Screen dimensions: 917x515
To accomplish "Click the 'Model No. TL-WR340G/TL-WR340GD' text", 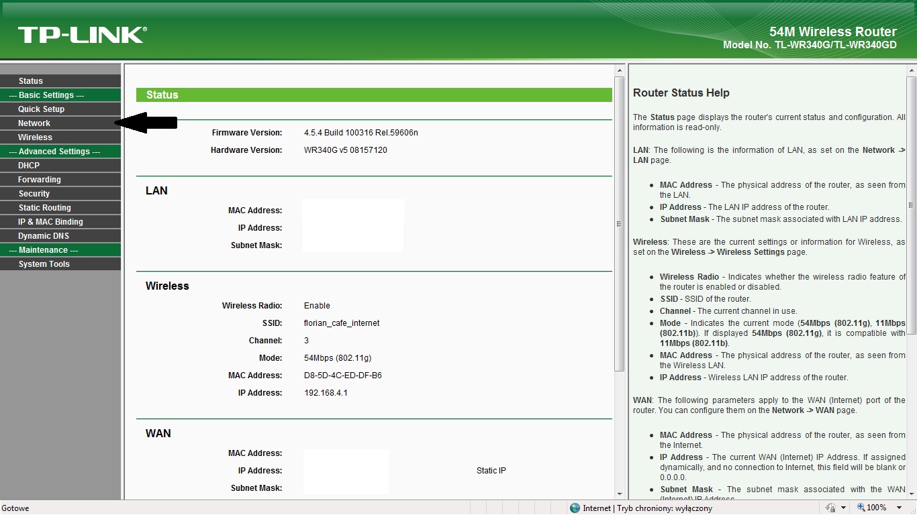I will (810, 45).
